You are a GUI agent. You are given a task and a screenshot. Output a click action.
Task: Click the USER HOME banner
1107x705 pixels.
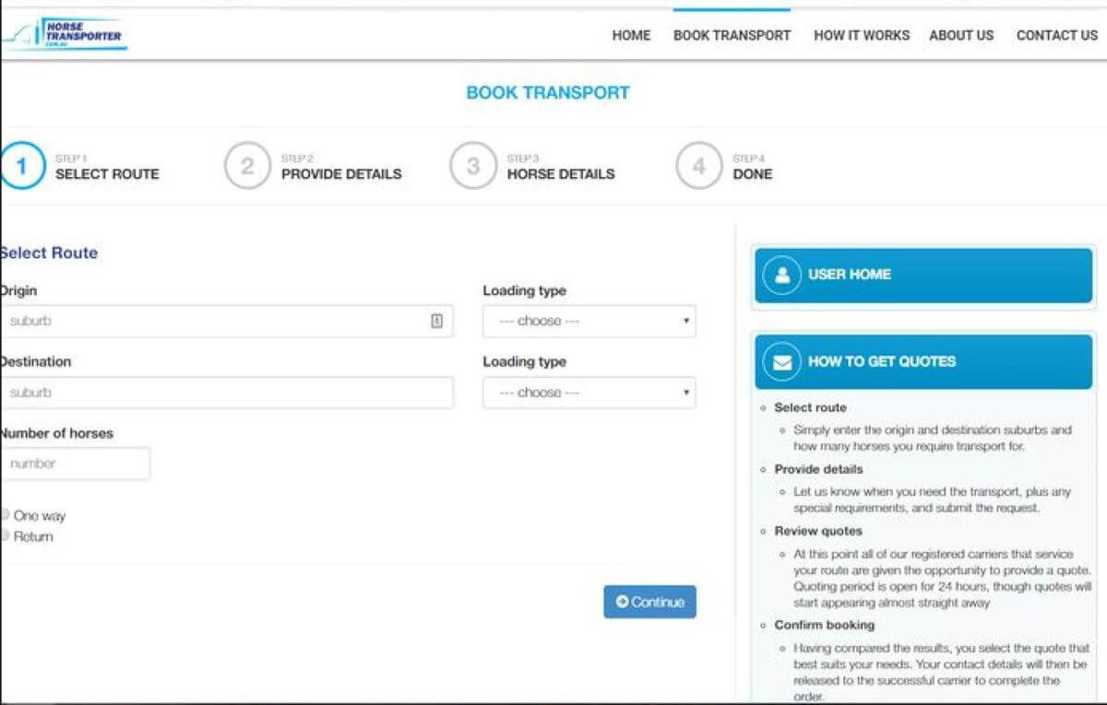click(x=922, y=274)
